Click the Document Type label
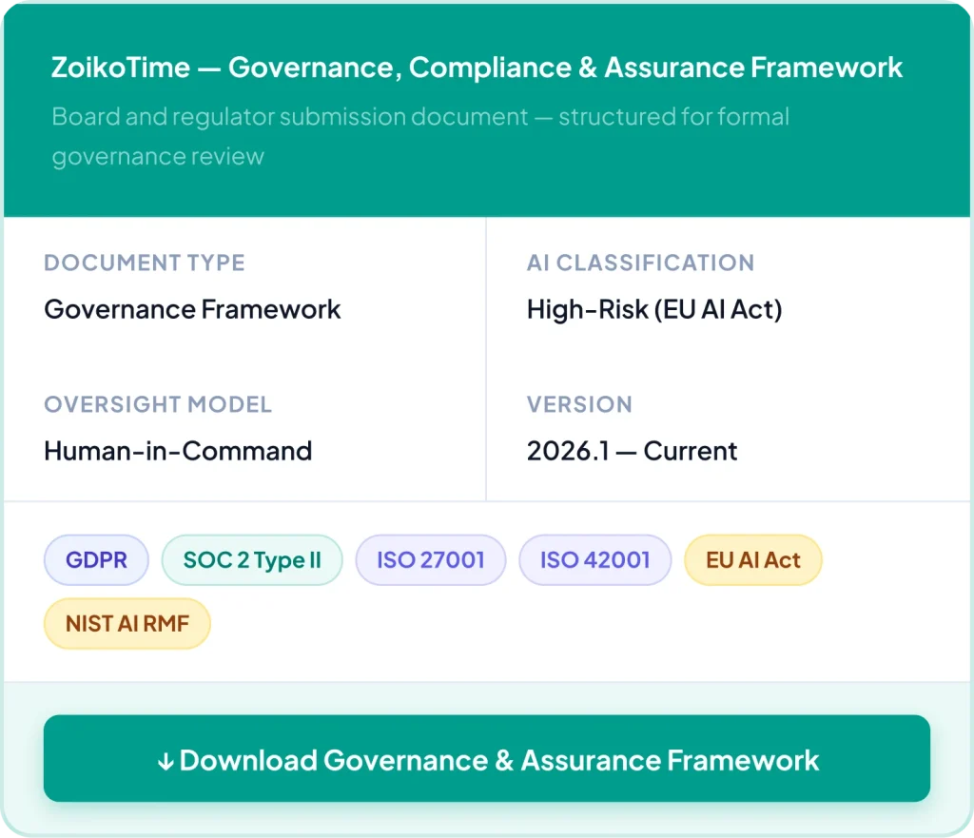Viewport: 974px width, 838px height. [145, 263]
